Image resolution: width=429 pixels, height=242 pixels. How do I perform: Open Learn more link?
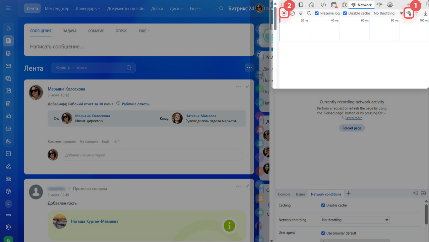(354, 118)
